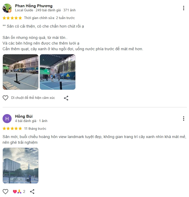Open the three-dot menu for Hồng Bùi's review
Screen dimensions: 189x197
(x=184, y=118)
